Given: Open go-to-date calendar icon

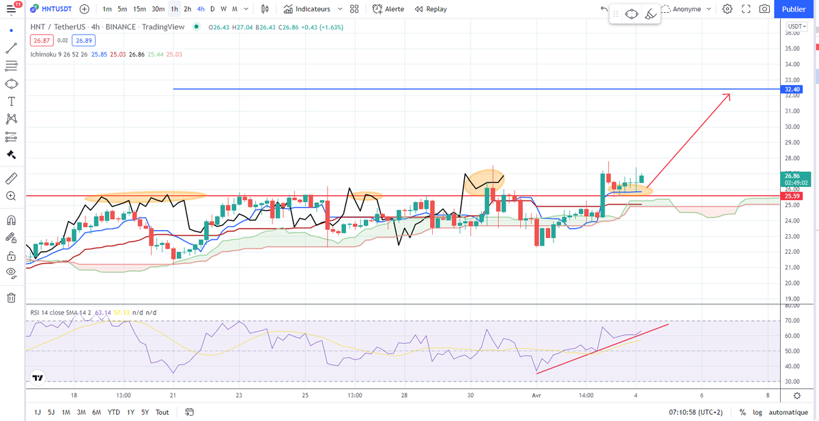Looking at the screenshot, I should [x=190, y=412].
